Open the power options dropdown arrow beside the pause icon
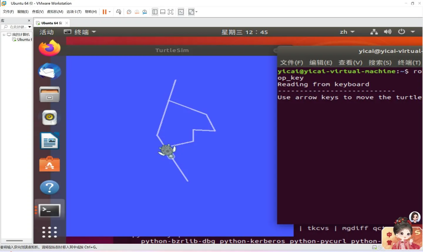423x252 pixels. tap(110, 12)
